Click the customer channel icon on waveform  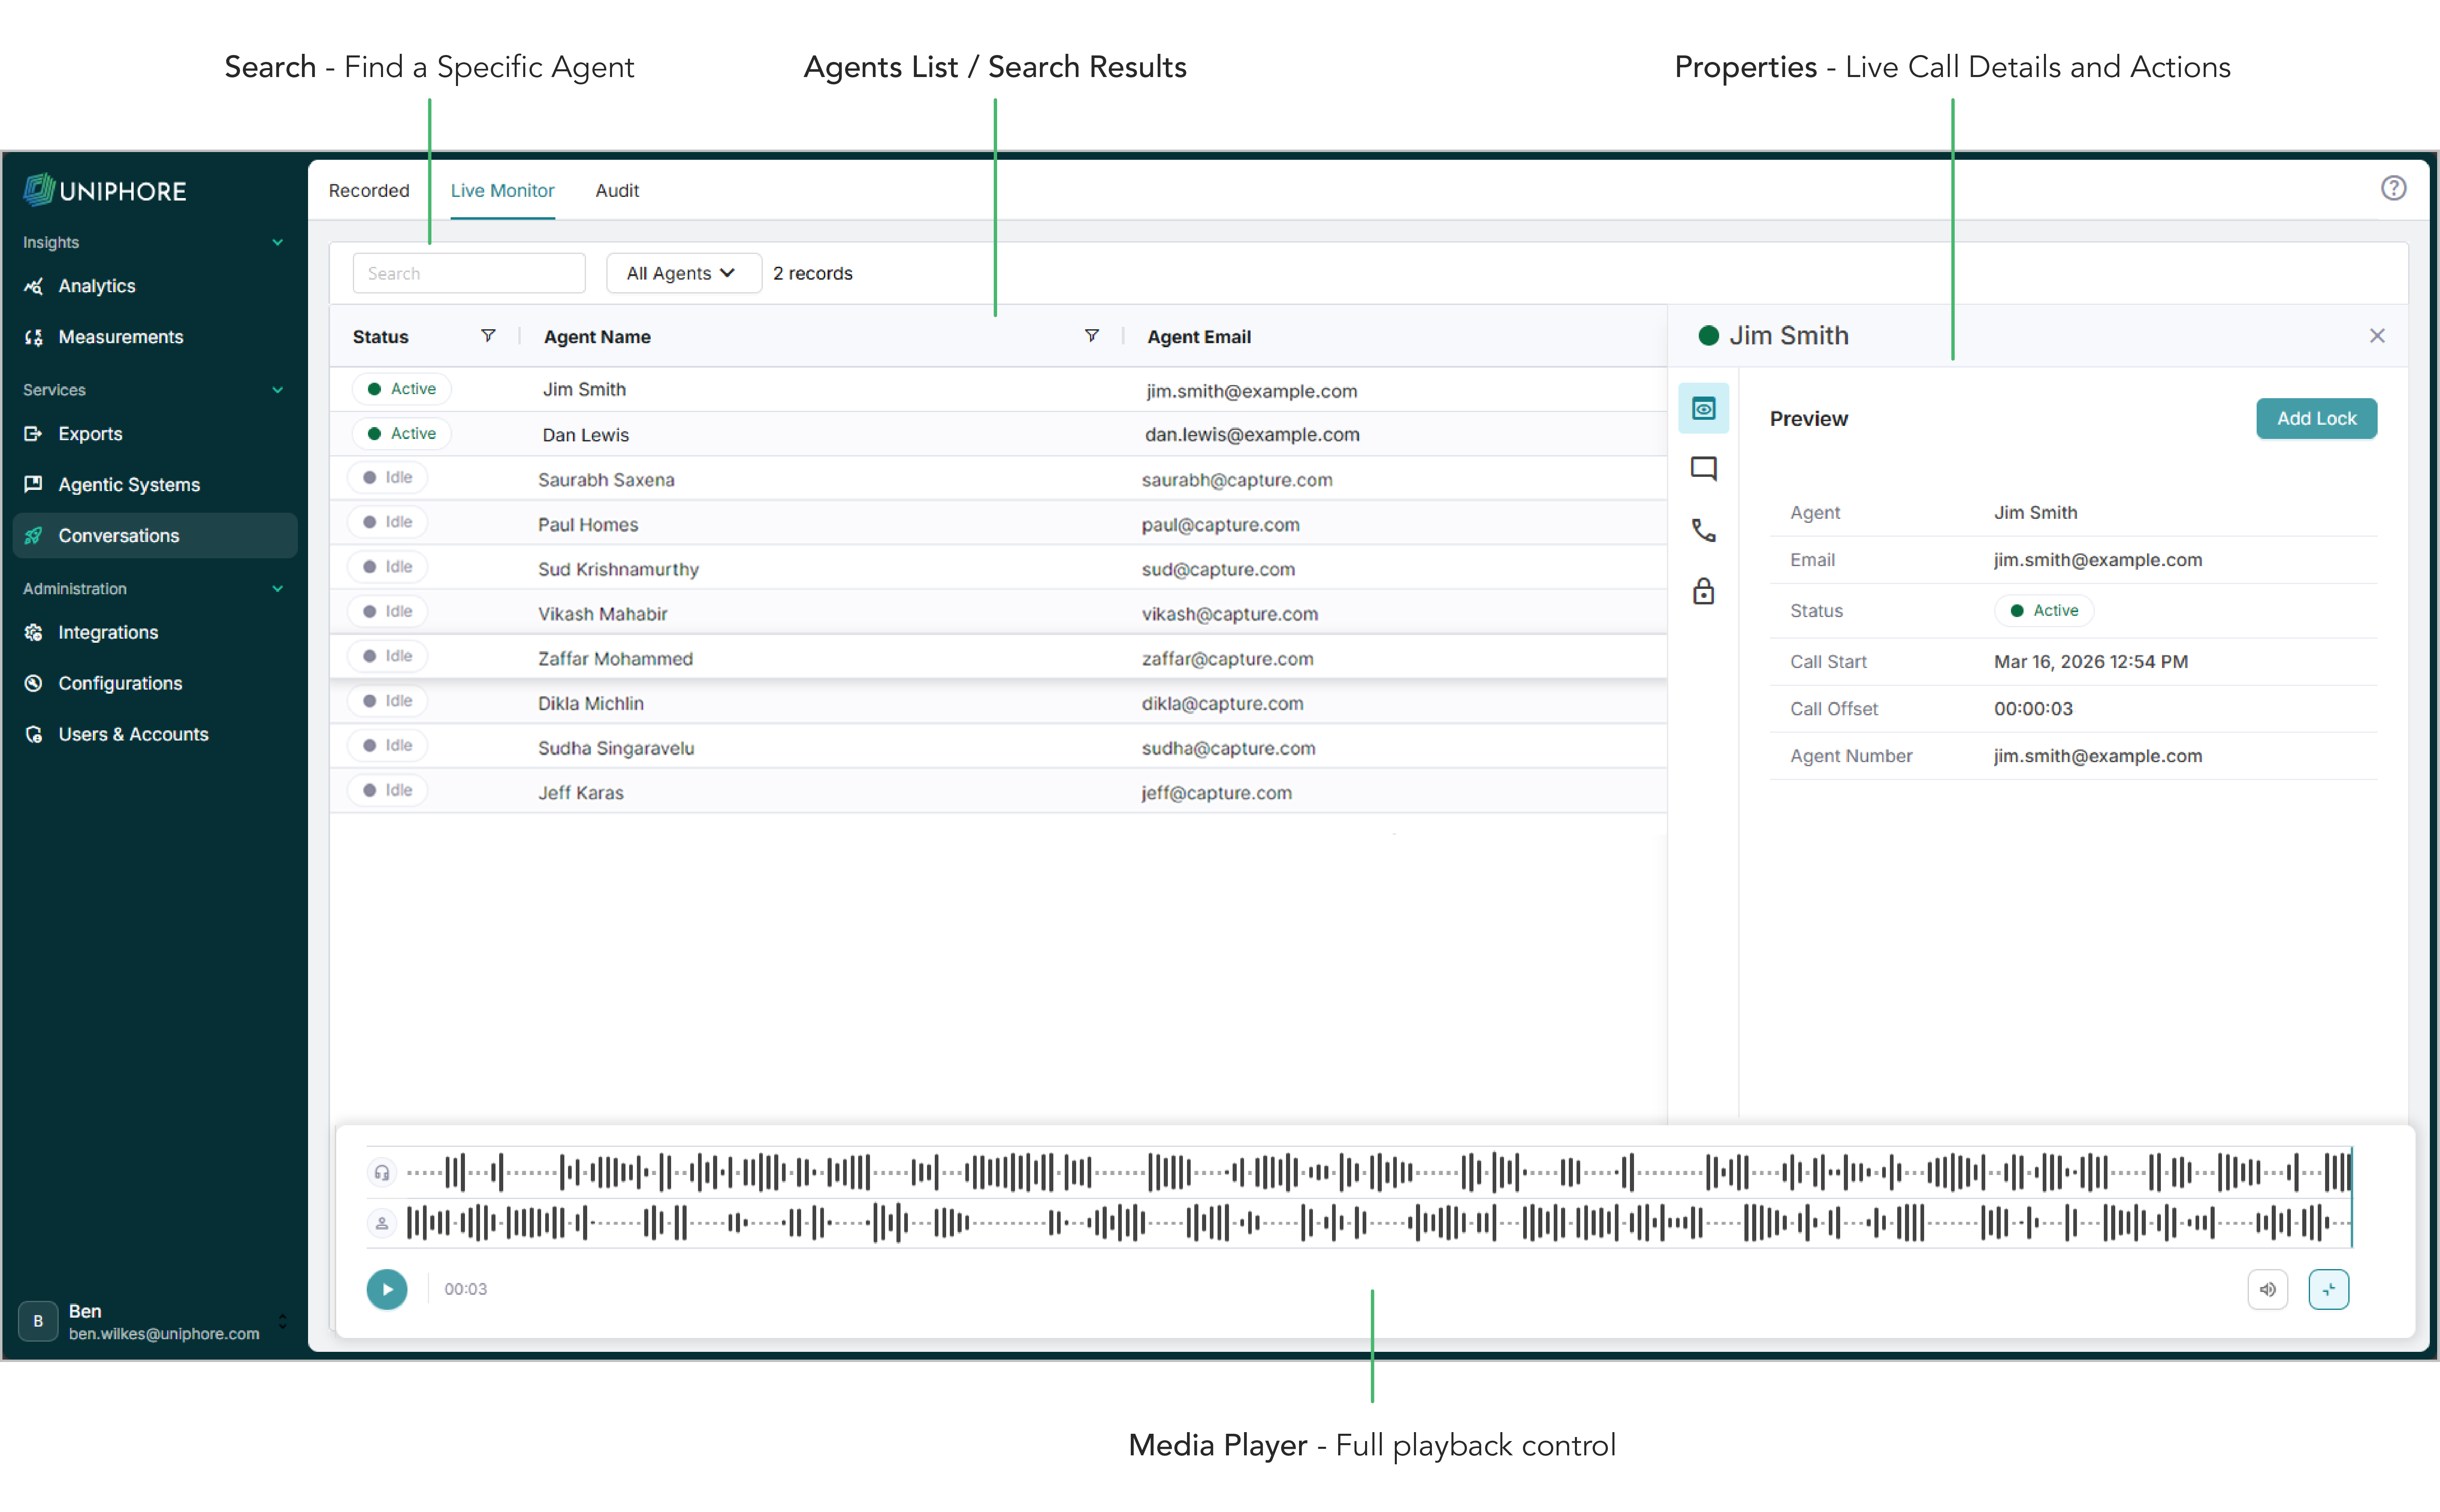coord(382,1223)
